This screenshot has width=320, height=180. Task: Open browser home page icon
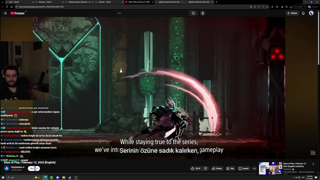coord(11,7)
